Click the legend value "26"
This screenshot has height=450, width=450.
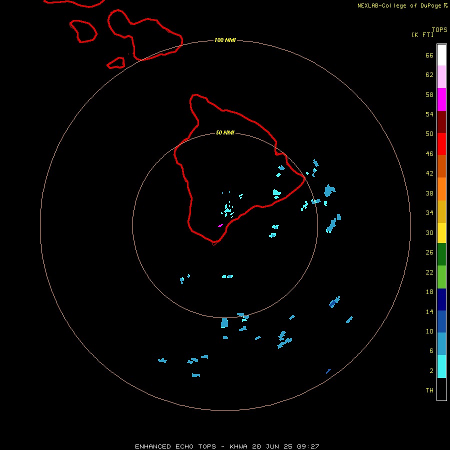point(429,252)
